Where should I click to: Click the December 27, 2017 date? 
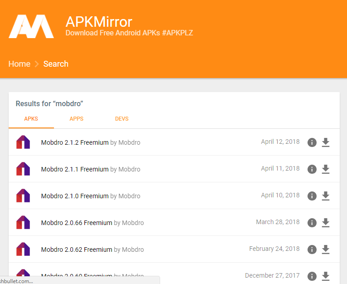[x=272, y=275]
